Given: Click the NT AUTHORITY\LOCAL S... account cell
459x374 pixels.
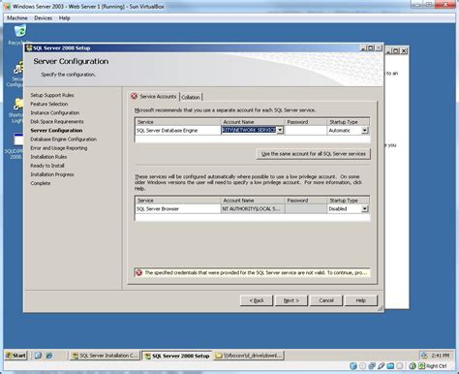Looking at the screenshot, I should [253, 208].
